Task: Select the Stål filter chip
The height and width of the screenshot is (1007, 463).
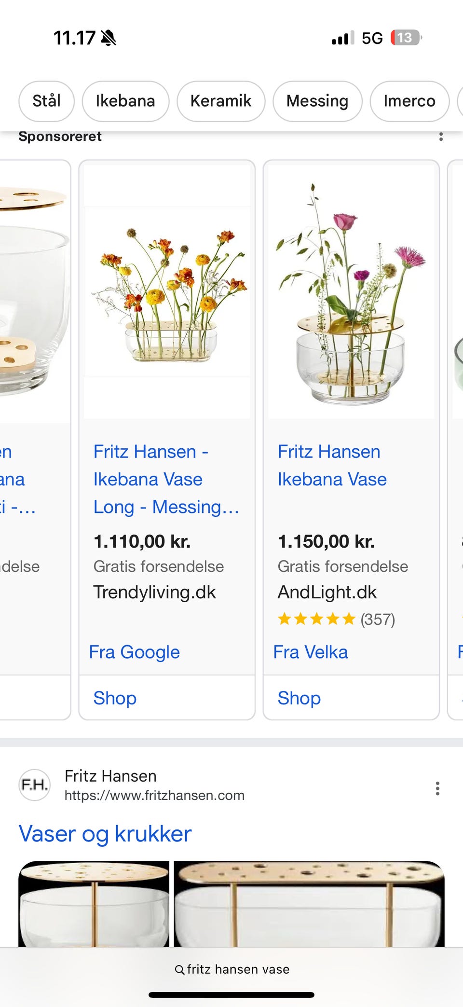Action: point(46,101)
